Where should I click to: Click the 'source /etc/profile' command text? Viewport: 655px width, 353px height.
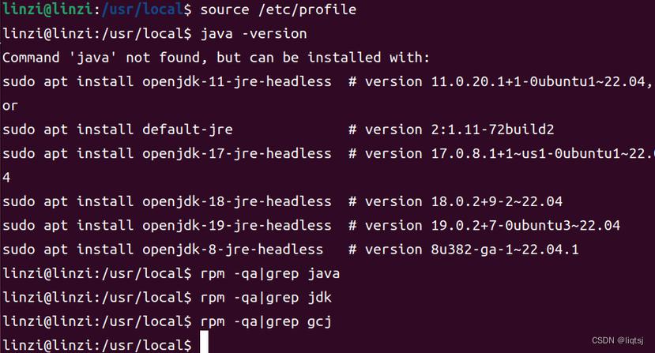point(278,9)
